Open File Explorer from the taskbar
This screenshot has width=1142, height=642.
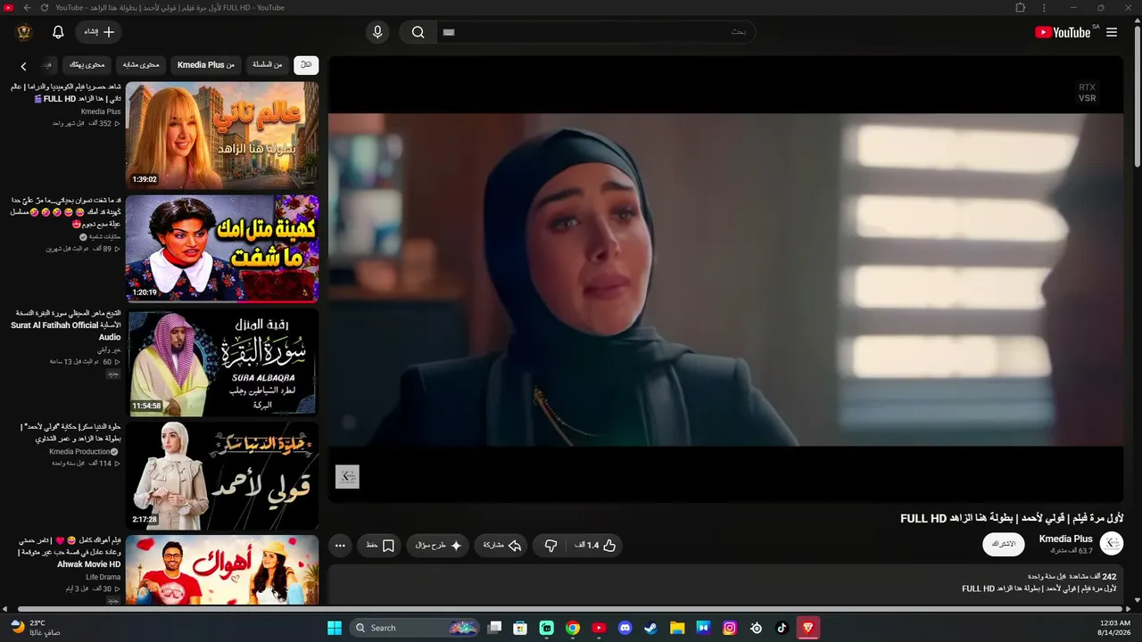tap(677, 628)
